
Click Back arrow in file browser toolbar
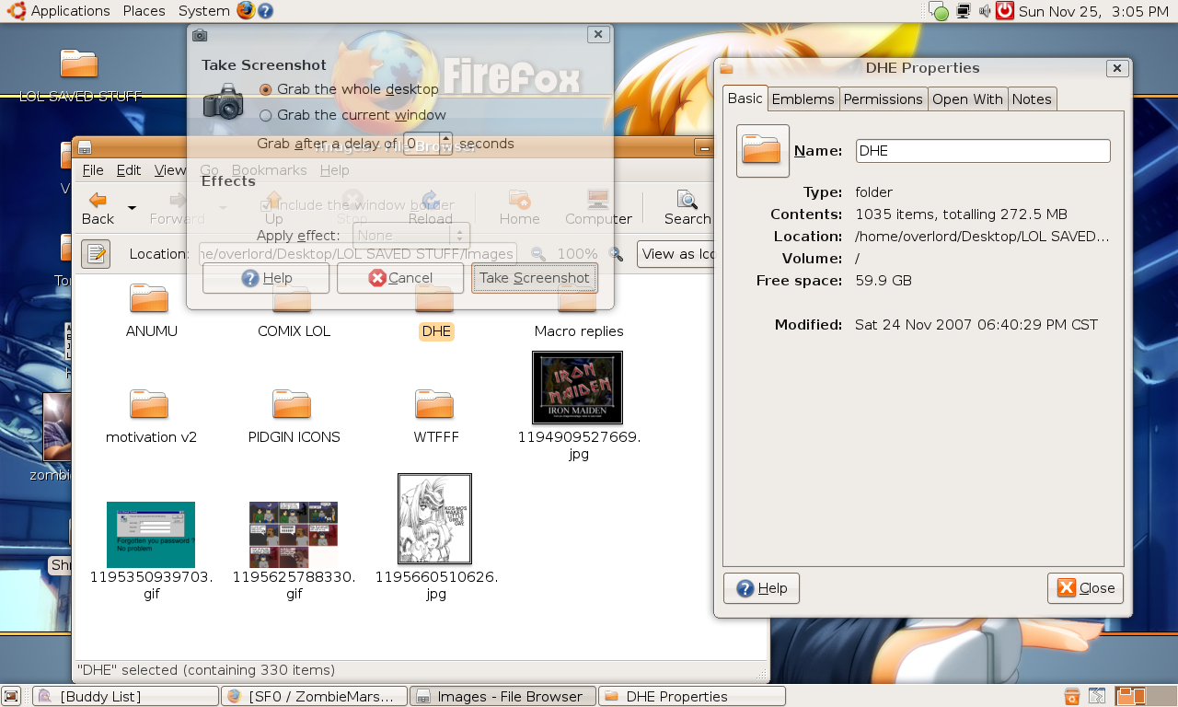(x=98, y=208)
